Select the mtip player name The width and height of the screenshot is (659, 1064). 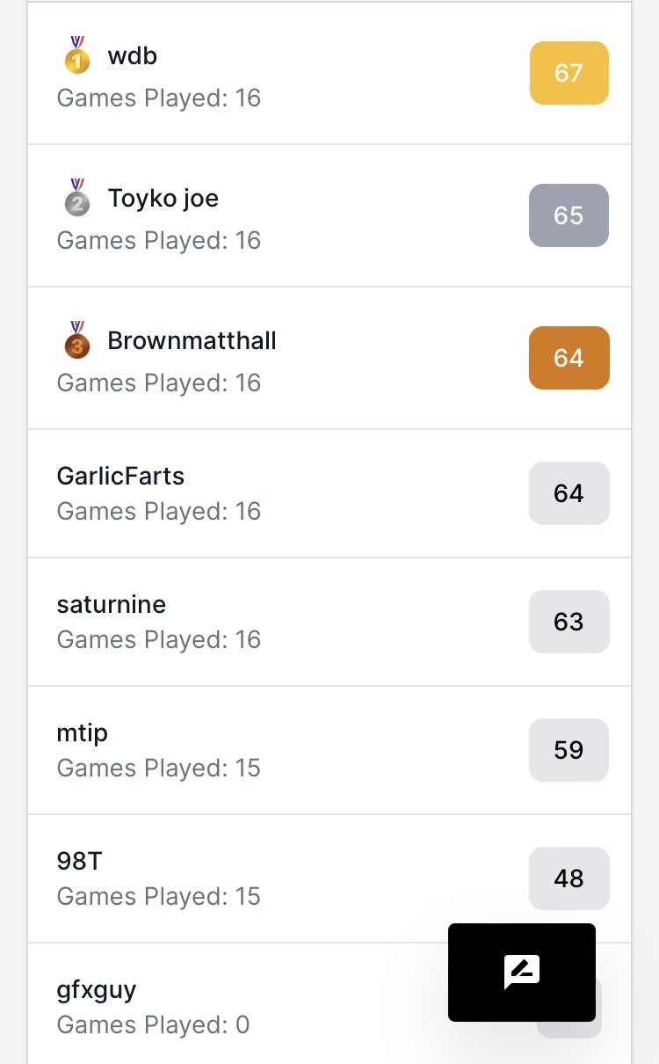click(83, 733)
